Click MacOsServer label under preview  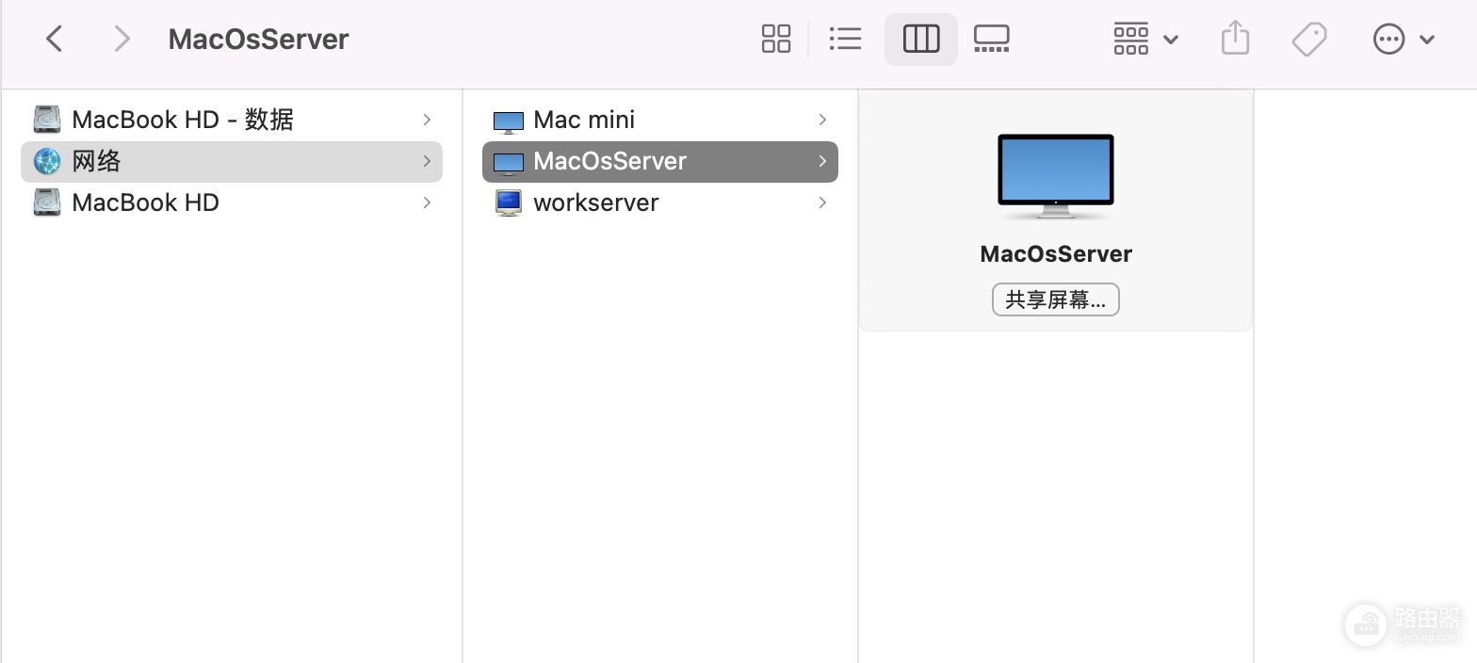[x=1056, y=254]
